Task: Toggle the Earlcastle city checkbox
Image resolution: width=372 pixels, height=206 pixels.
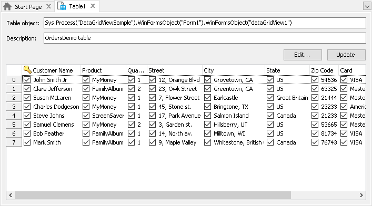Action: (x=207, y=98)
